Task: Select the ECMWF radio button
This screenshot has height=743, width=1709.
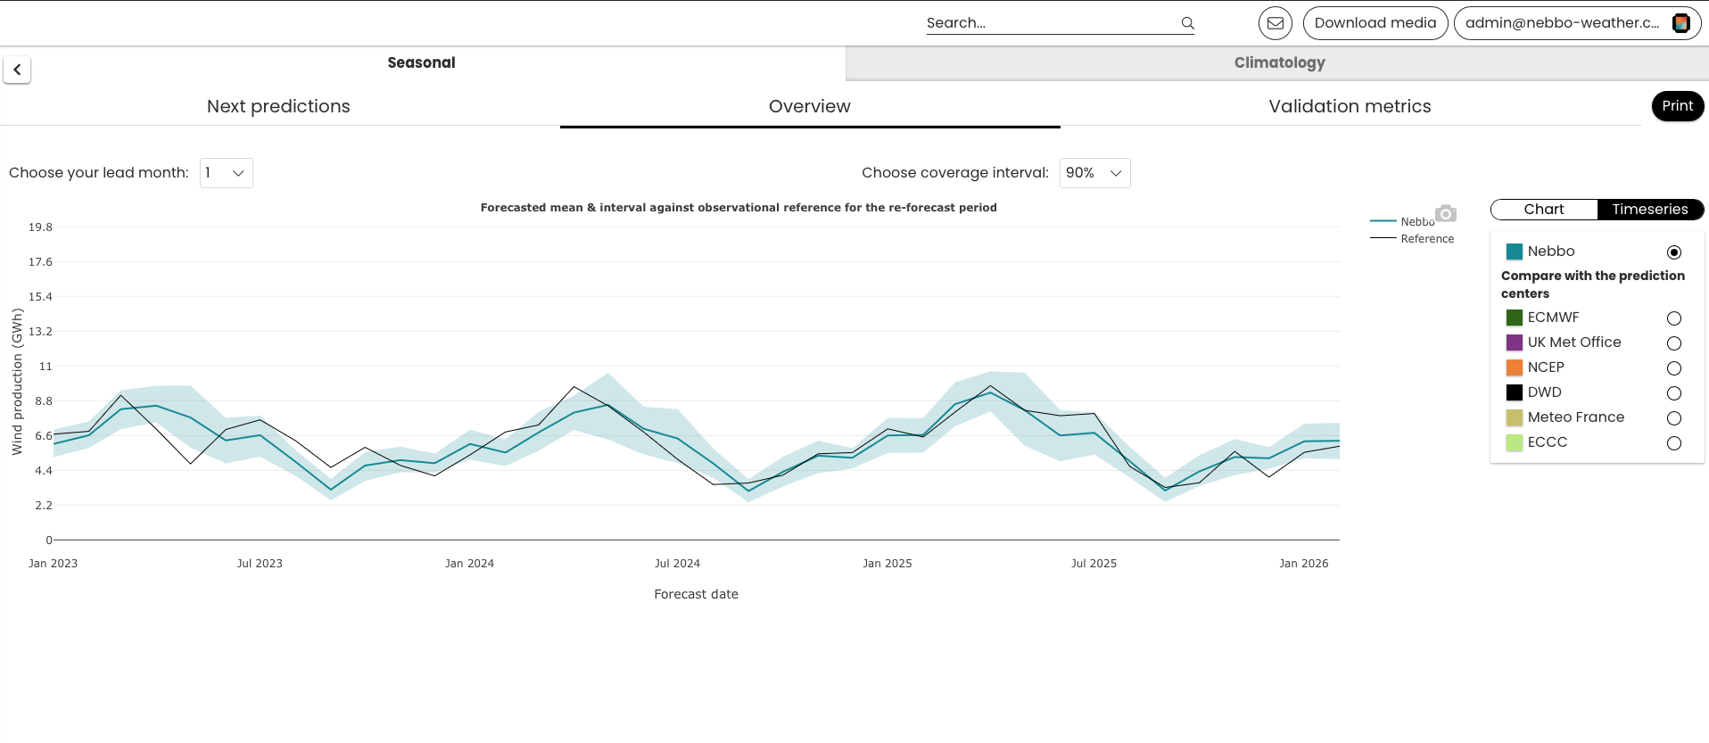Action: pos(1674,318)
